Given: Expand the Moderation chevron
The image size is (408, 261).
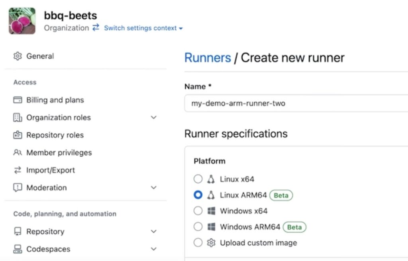Looking at the screenshot, I should tap(154, 188).
